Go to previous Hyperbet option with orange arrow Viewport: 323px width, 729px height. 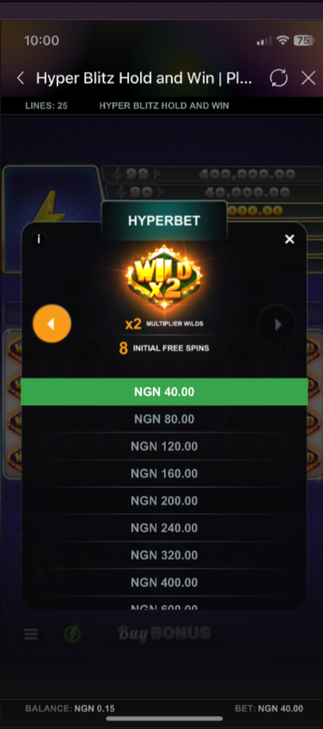point(52,324)
